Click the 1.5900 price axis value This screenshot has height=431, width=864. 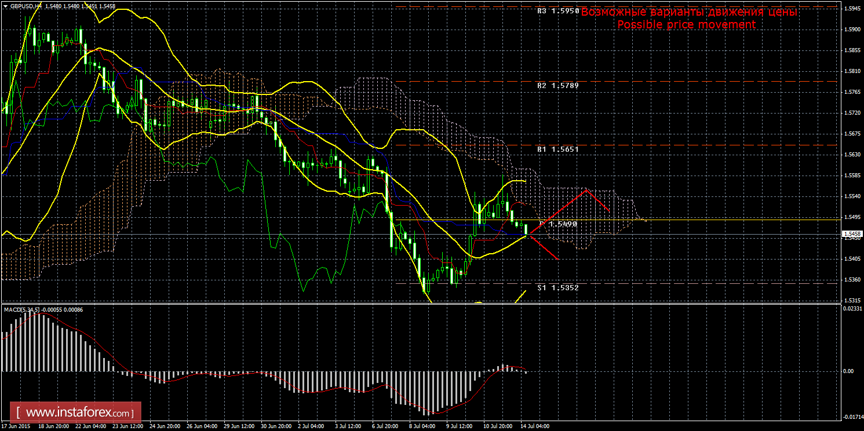[852, 30]
